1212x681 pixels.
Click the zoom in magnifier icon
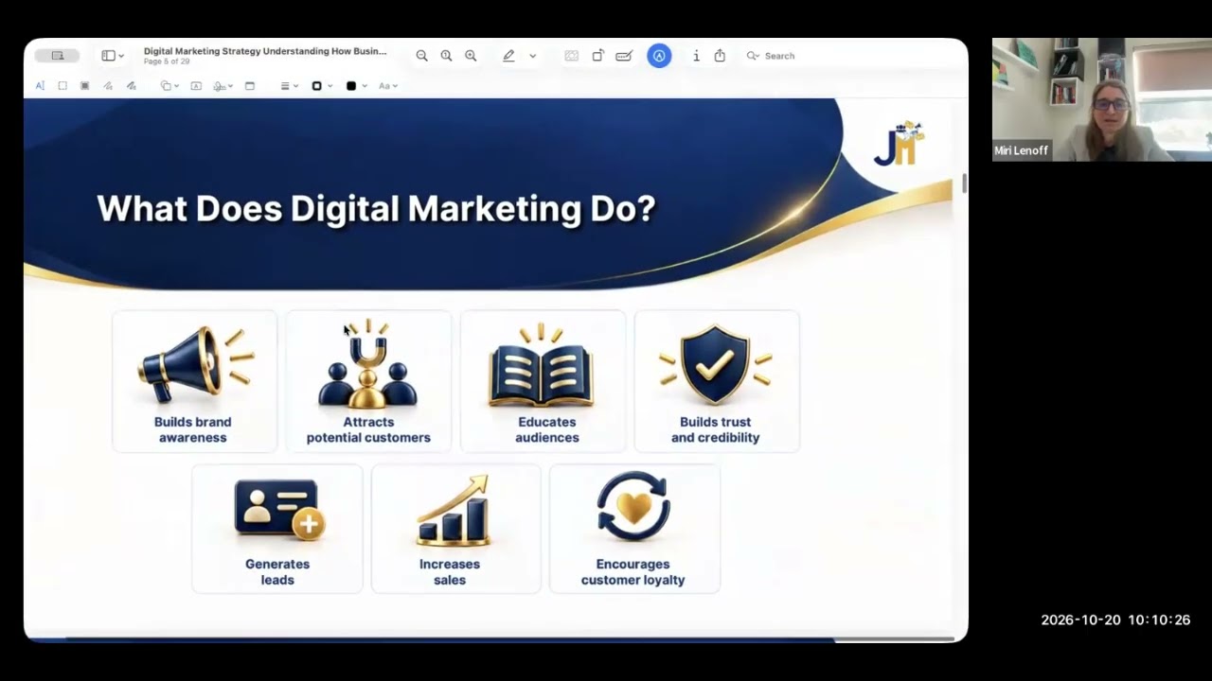click(x=471, y=56)
